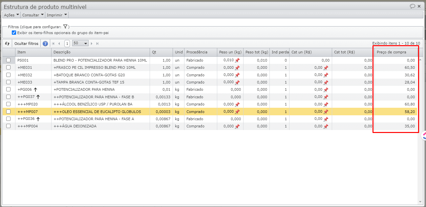Check the ++PG037 row checkbox

(x=8, y=97)
